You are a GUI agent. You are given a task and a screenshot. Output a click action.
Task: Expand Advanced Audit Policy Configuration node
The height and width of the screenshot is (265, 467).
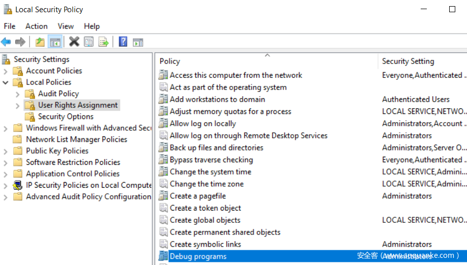(6, 197)
